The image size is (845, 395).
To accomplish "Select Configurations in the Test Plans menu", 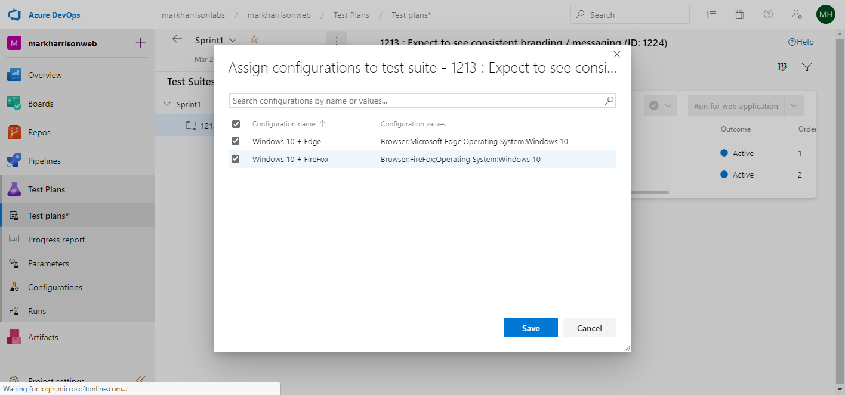I will [55, 287].
